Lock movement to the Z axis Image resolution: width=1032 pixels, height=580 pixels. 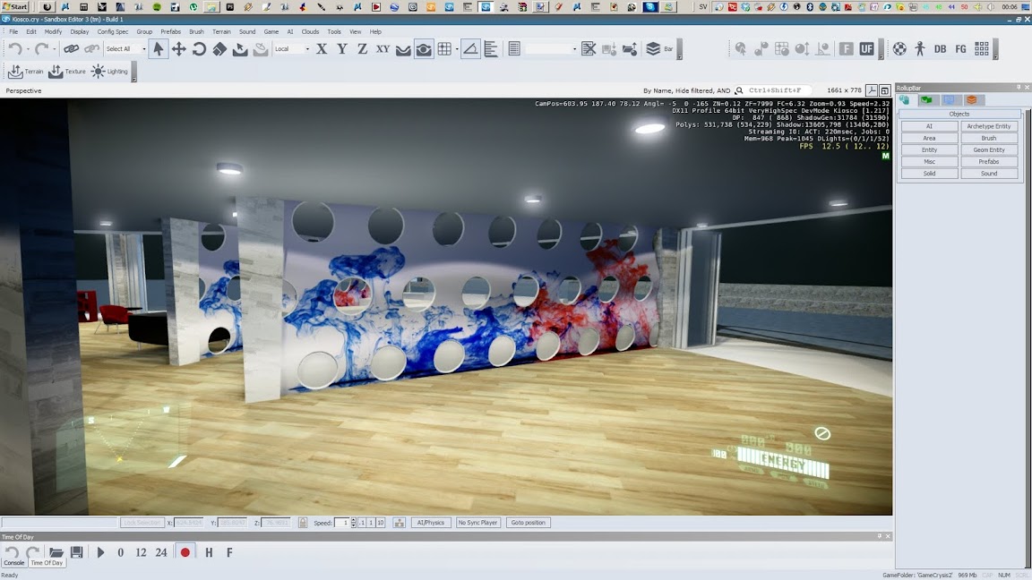point(362,48)
